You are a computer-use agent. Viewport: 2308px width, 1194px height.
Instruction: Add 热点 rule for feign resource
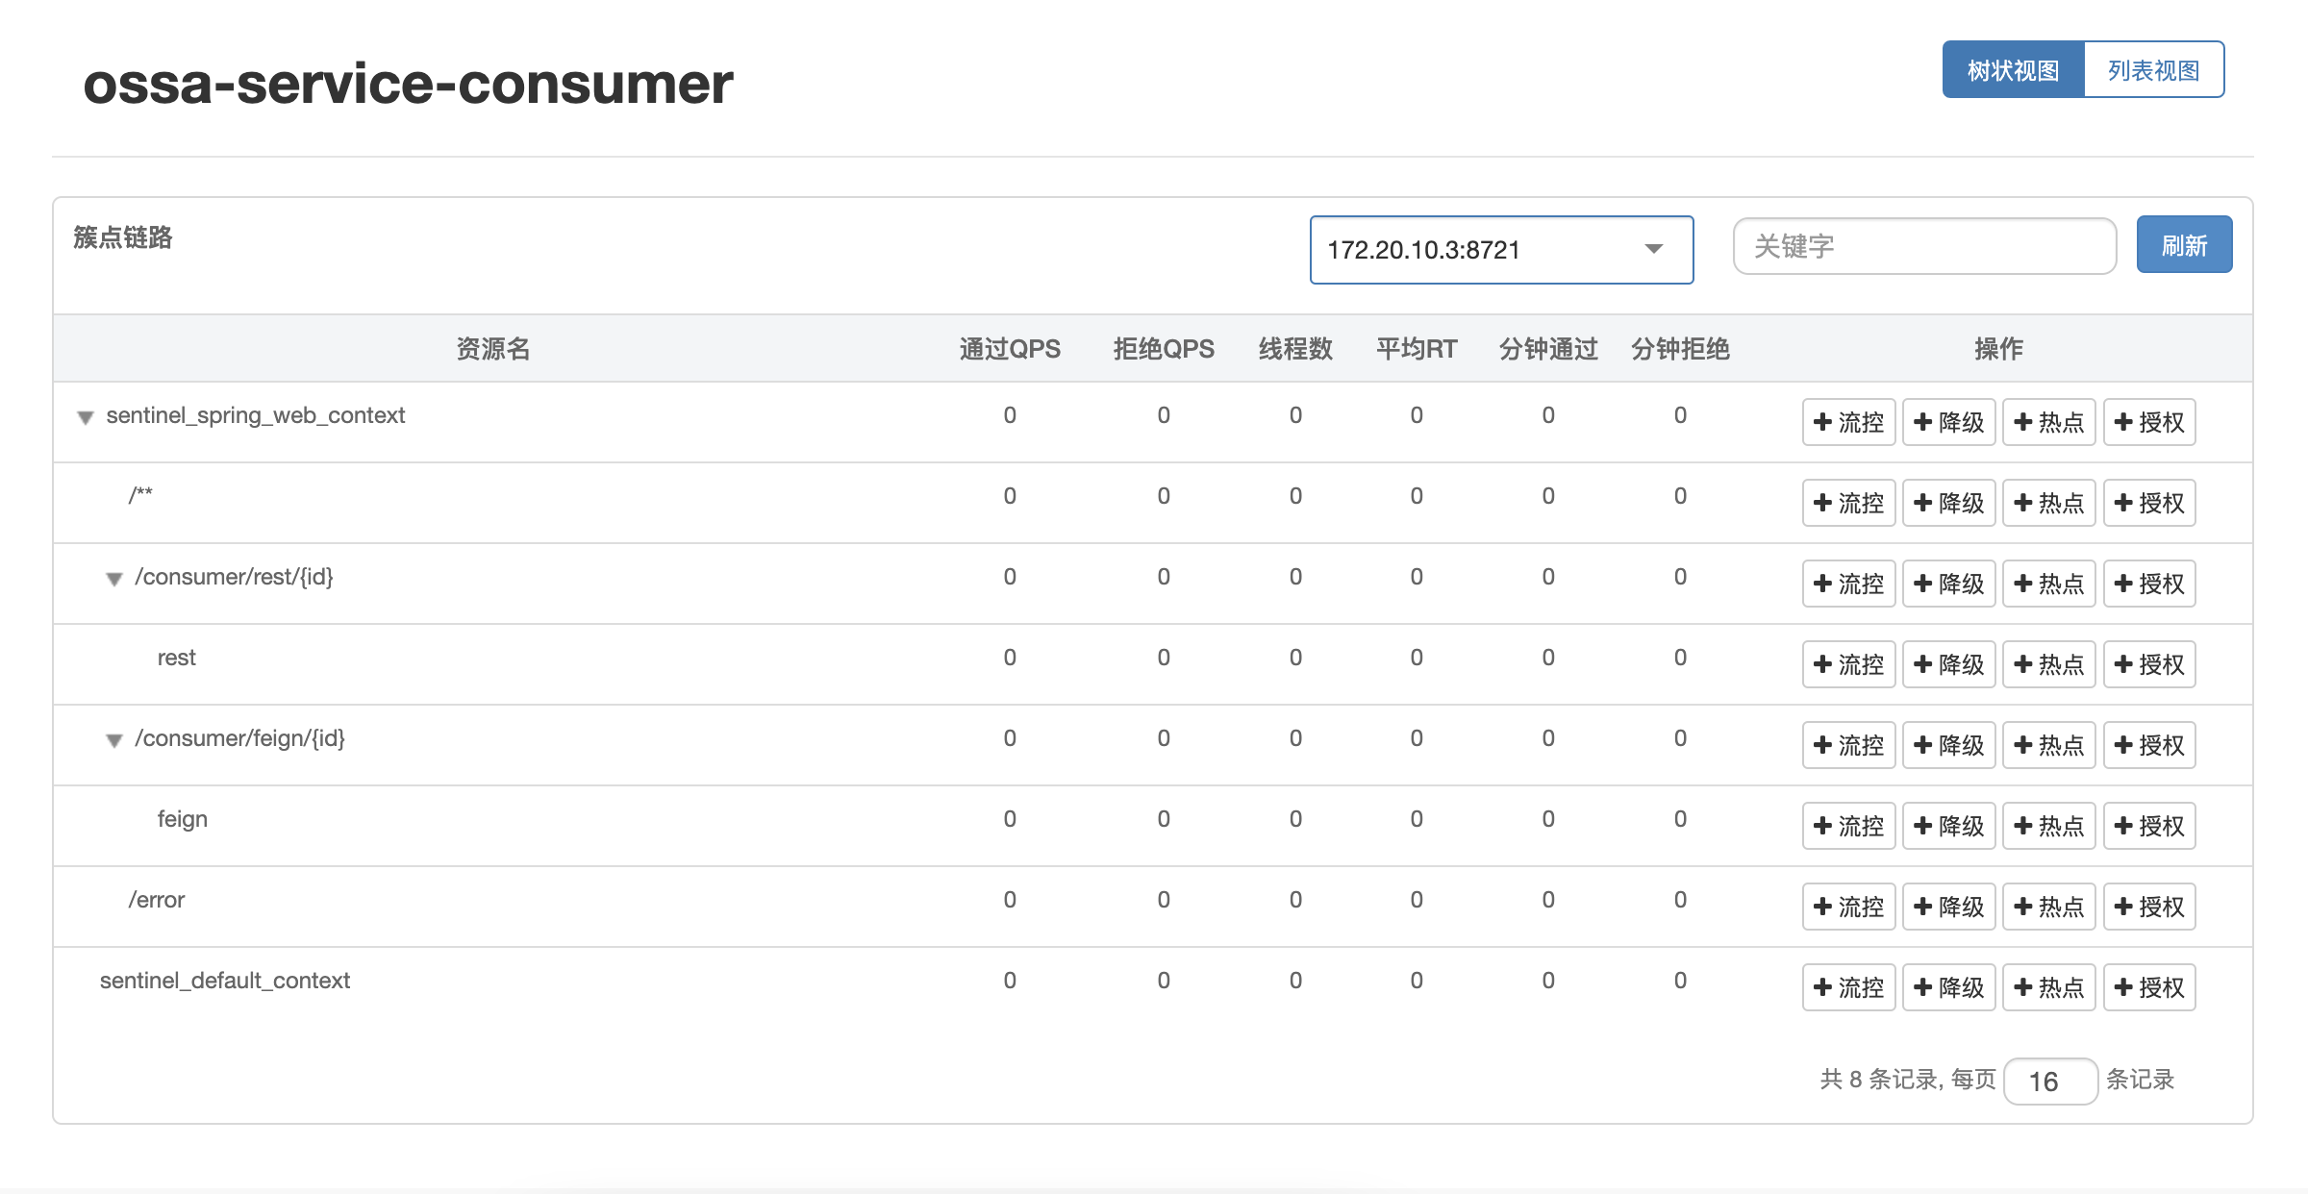coord(2049,826)
